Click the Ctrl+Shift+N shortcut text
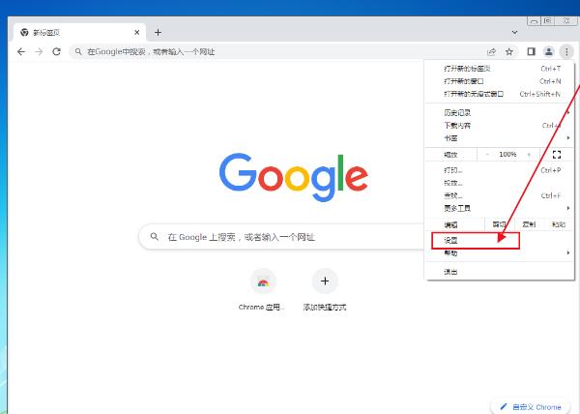The image size is (580, 414). pyautogui.click(x=539, y=94)
